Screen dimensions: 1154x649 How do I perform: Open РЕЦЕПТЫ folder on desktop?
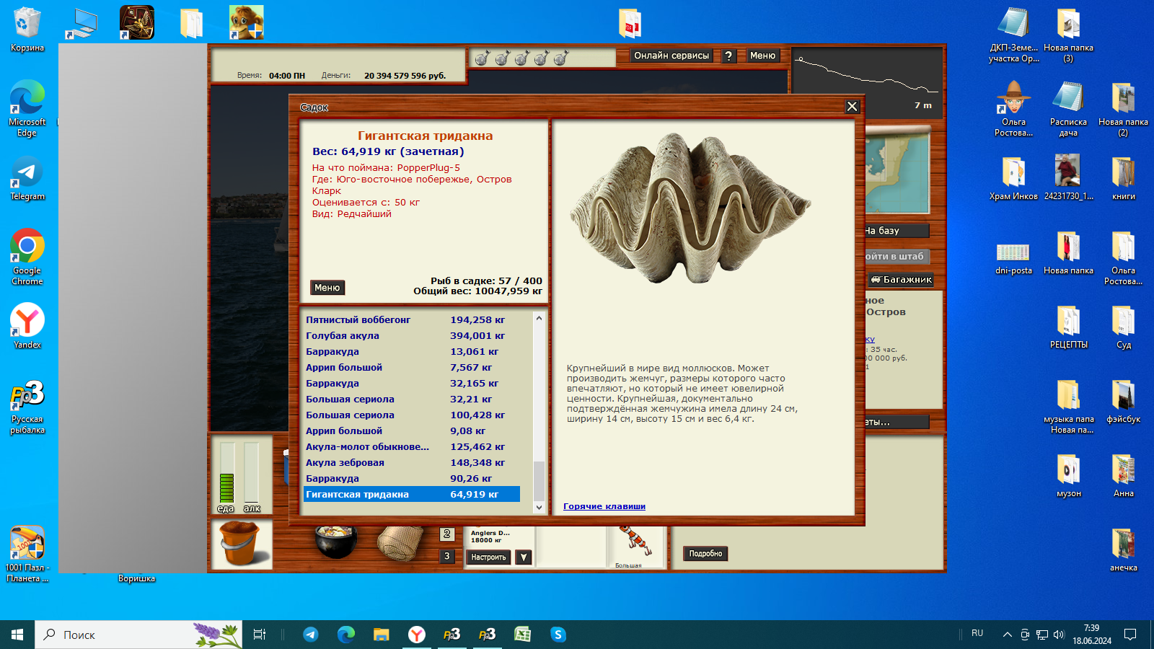click(x=1068, y=327)
